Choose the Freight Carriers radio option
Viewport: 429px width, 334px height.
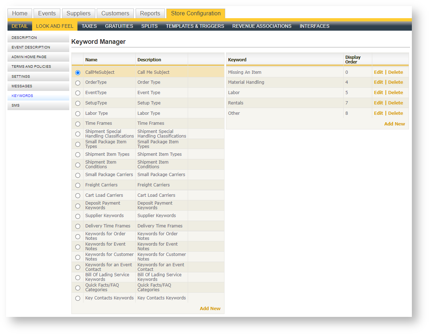click(x=78, y=185)
